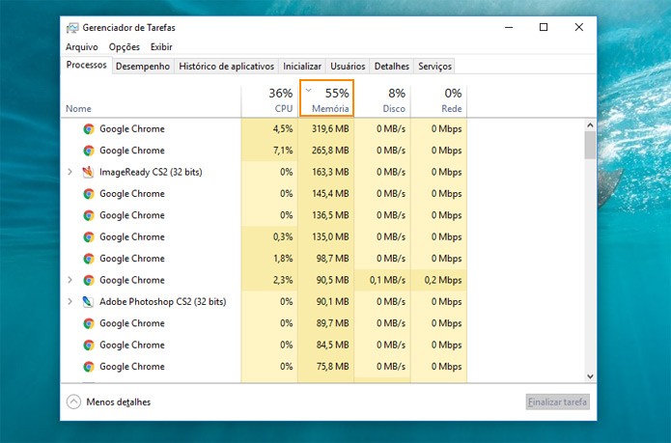Click the Finalizar tarefa button

point(558,401)
